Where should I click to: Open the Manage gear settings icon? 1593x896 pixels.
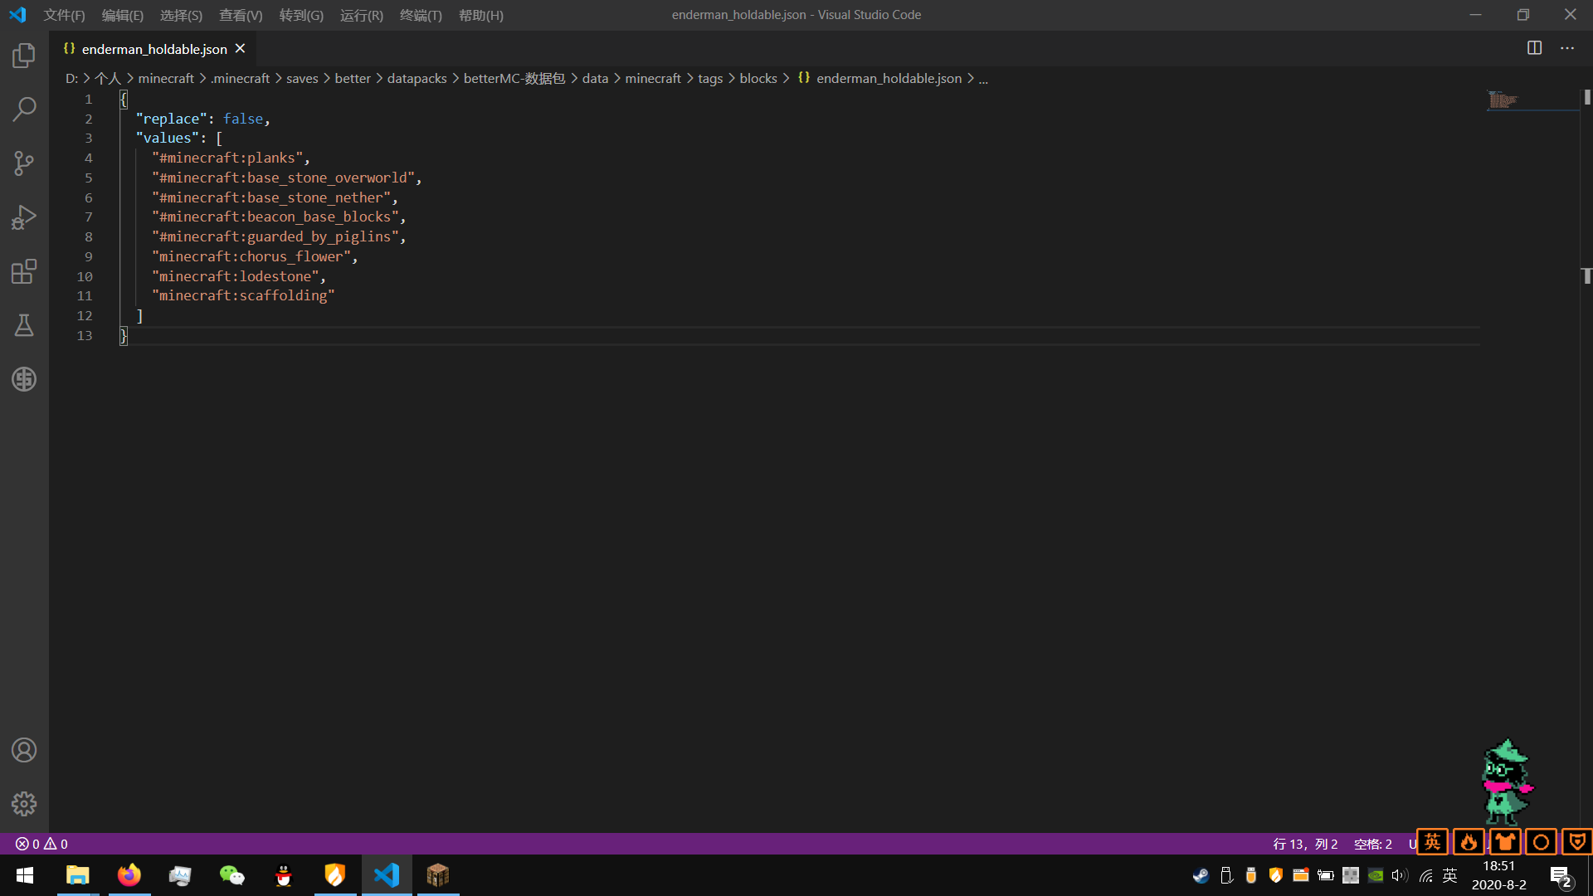point(24,804)
